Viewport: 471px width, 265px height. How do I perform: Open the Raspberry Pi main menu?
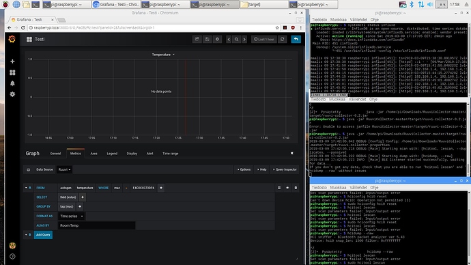click(x=5, y=4)
